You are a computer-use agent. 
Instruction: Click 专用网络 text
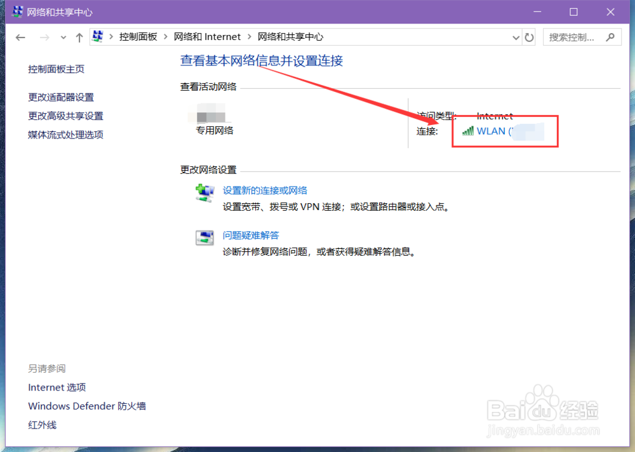pos(215,130)
